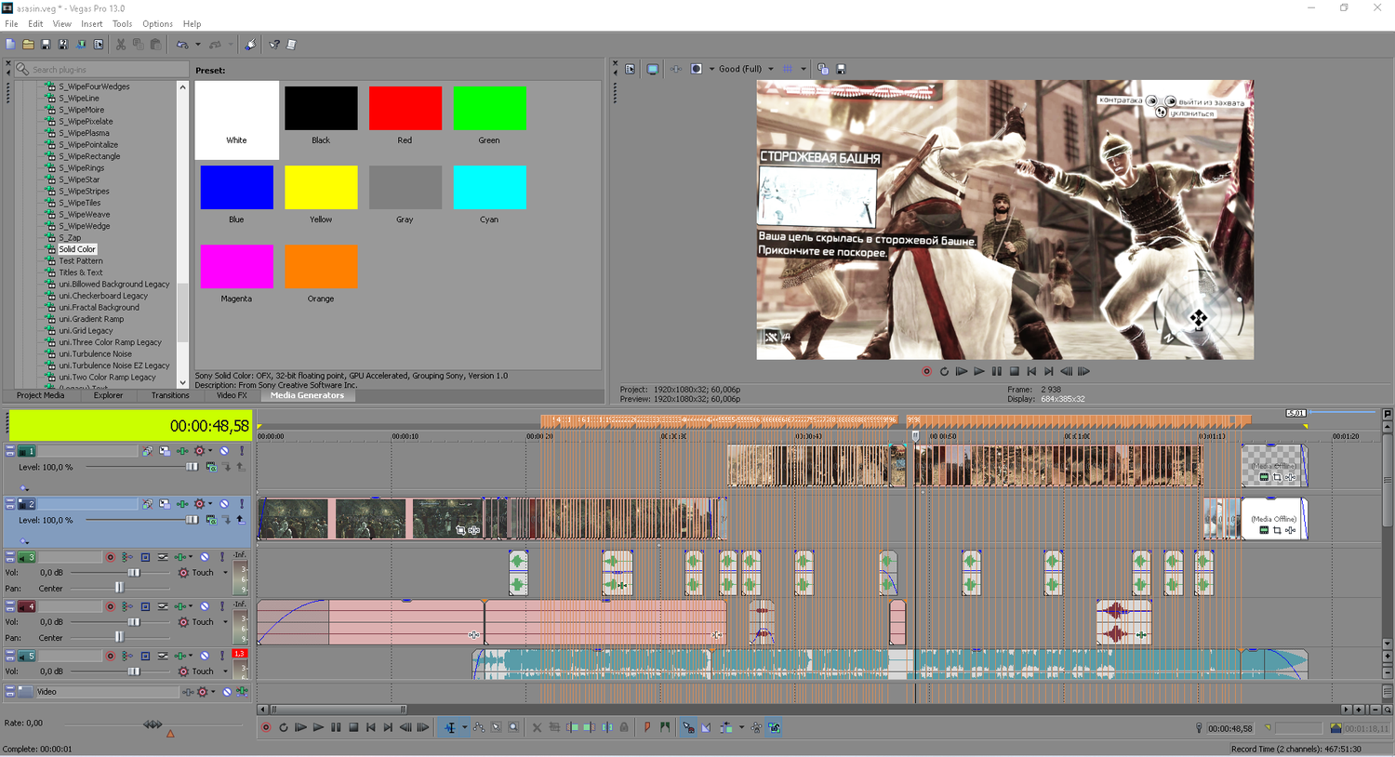Viewport: 1395px width, 757px height.
Task: Click the Video Preview project properties icon
Action: click(631, 69)
